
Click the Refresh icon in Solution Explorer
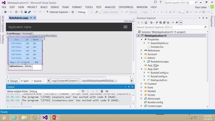point(161,23)
